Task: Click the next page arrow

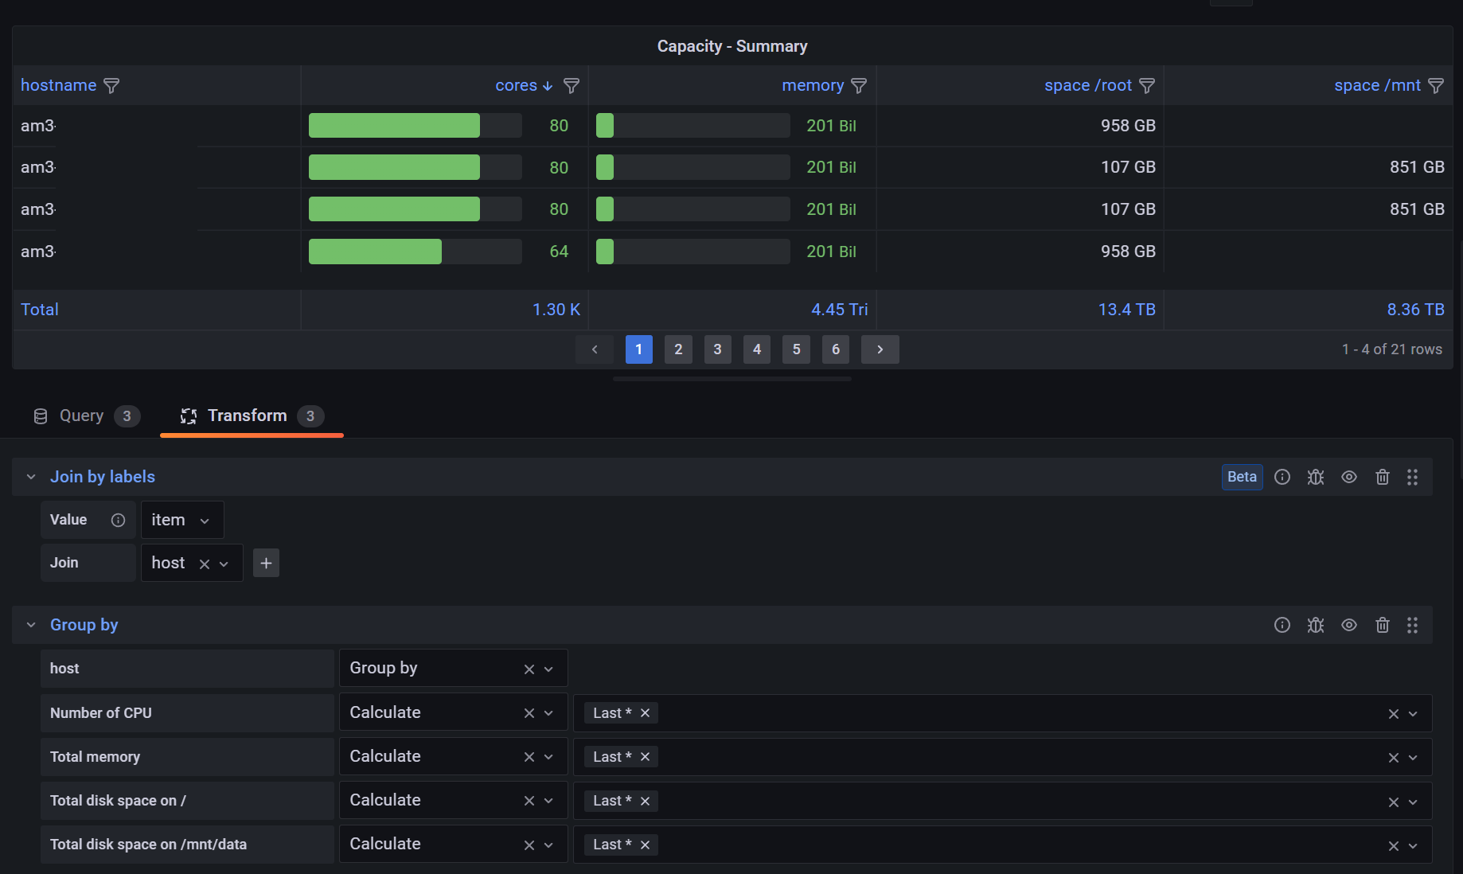Action: 880,349
